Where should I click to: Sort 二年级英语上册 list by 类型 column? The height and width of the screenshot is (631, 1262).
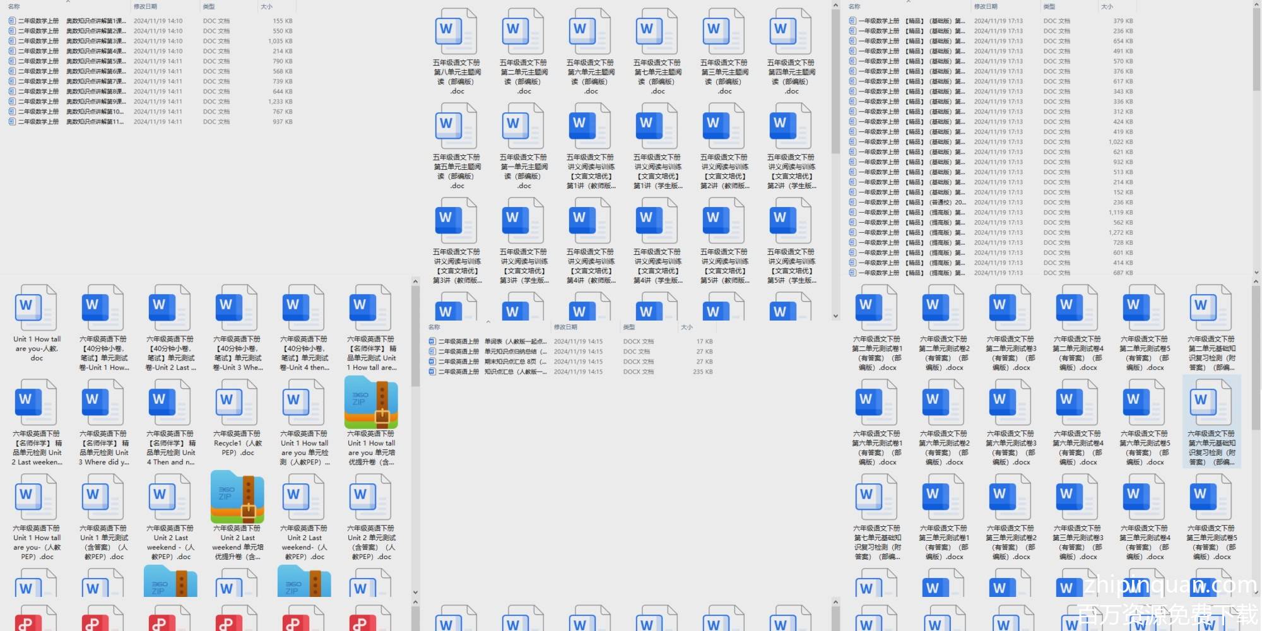click(629, 327)
